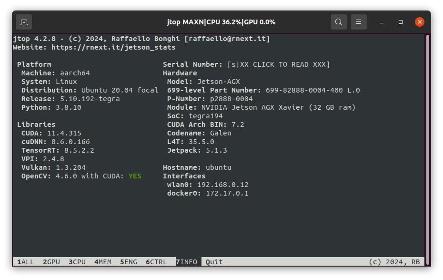This screenshot has width=443, height=280.
Task: Click the cuDNN 8.6.0.166 value
Action: (x=70, y=142)
